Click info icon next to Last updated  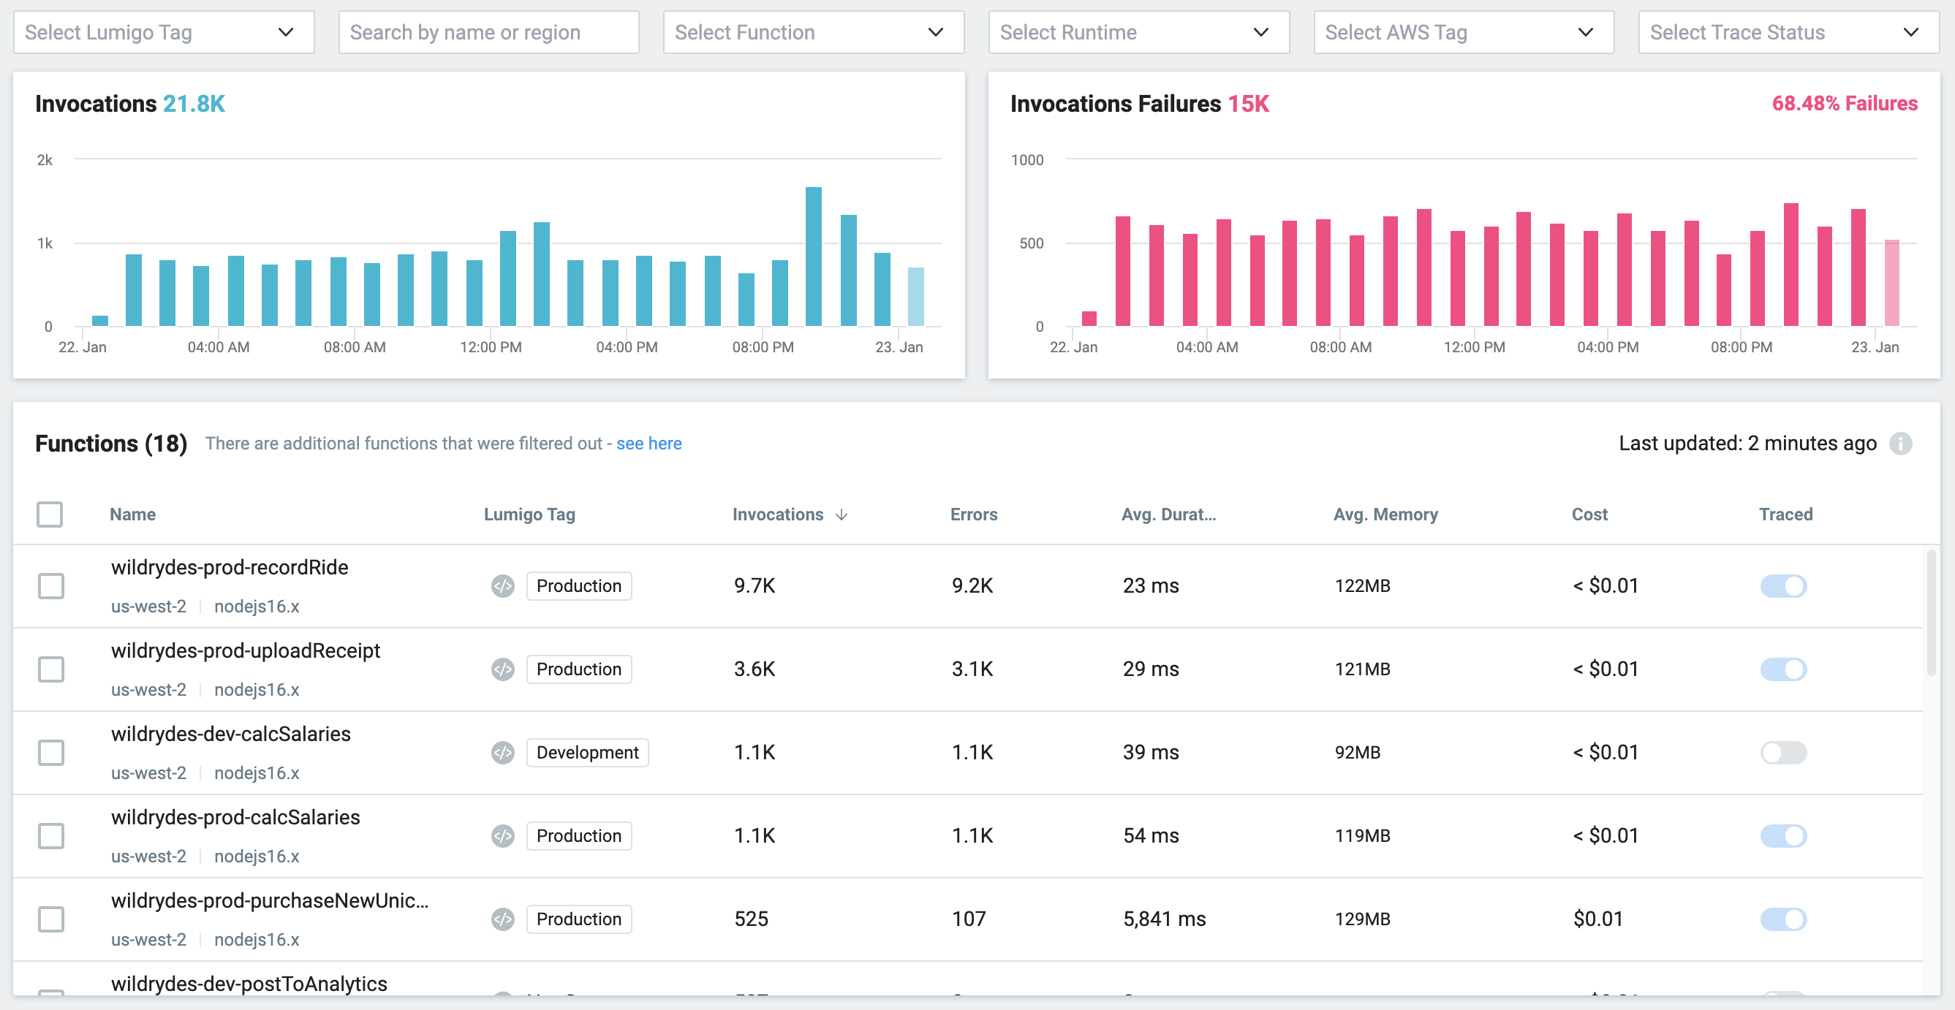click(1900, 444)
